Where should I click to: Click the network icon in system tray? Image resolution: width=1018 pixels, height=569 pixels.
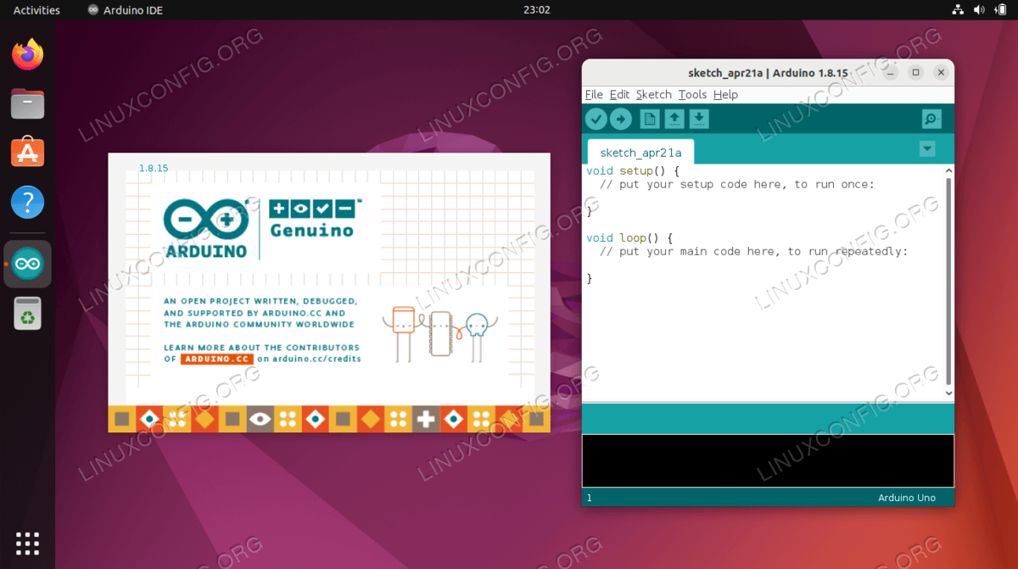click(958, 10)
